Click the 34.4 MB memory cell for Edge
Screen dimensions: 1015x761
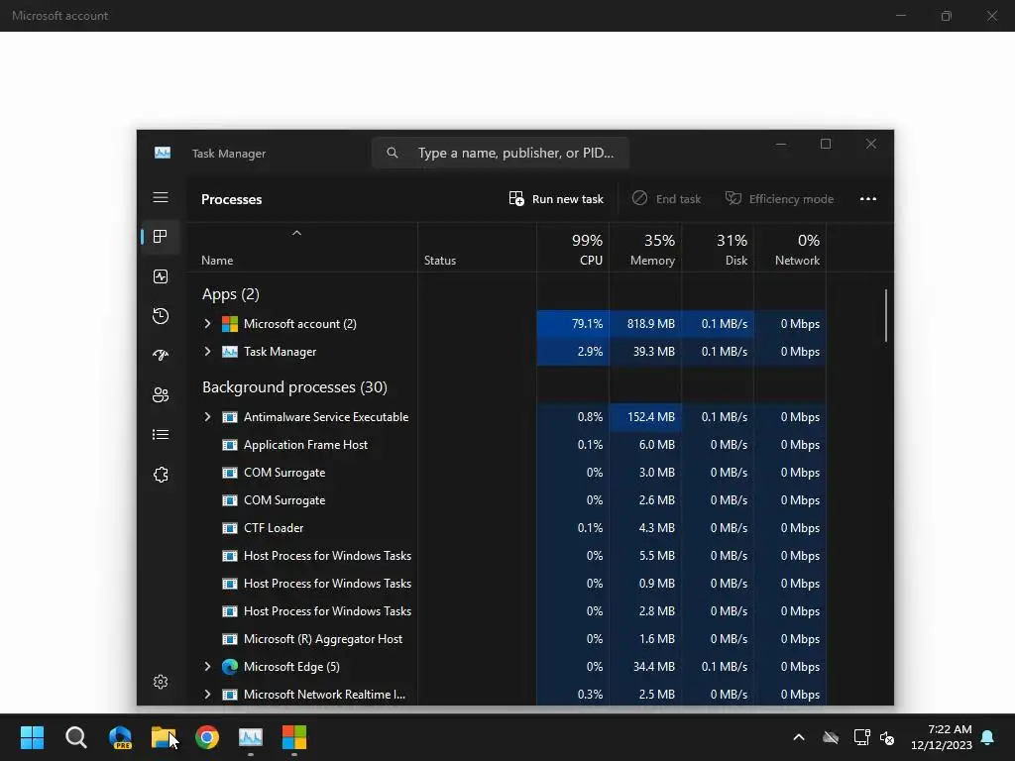(x=645, y=667)
